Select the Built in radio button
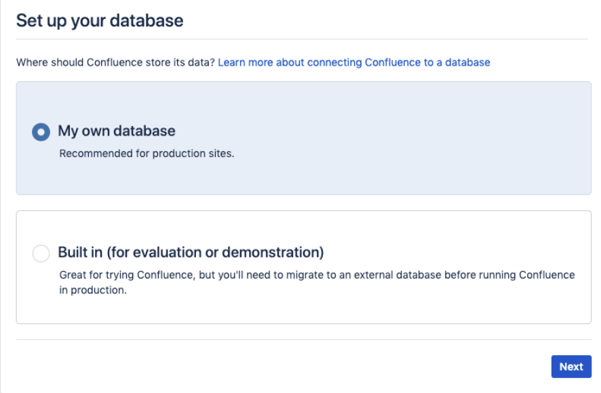The width and height of the screenshot is (601, 393). (x=41, y=253)
